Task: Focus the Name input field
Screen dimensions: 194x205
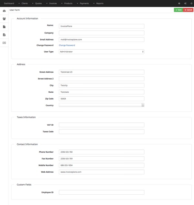Action: pos(102,26)
